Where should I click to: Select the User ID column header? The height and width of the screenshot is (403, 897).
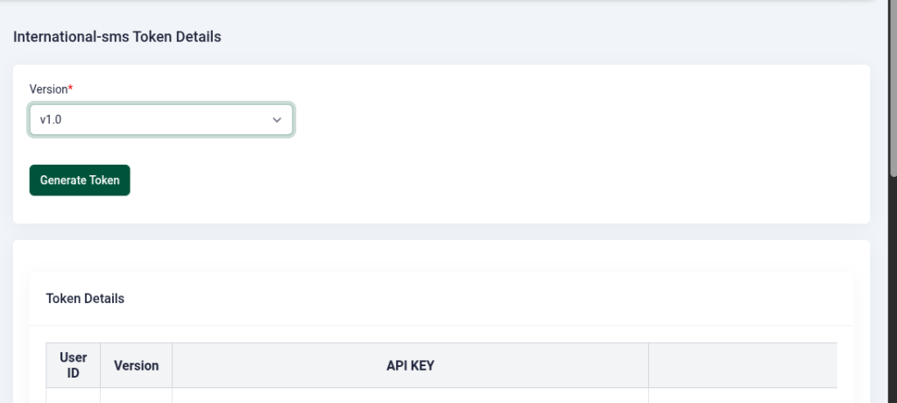point(74,365)
